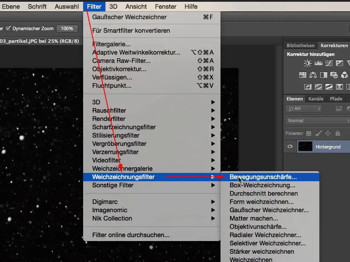Open the 3D menu in the menu bar
The image size is (350, 262).
pyautogui.click(x=113, y=7)
